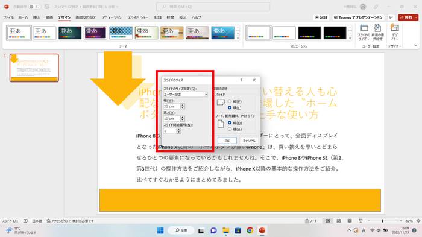Click the dialog help question mark button
The height and width of the screenshot is (237, 422).
pyautogui.click(x=241, y=80)
